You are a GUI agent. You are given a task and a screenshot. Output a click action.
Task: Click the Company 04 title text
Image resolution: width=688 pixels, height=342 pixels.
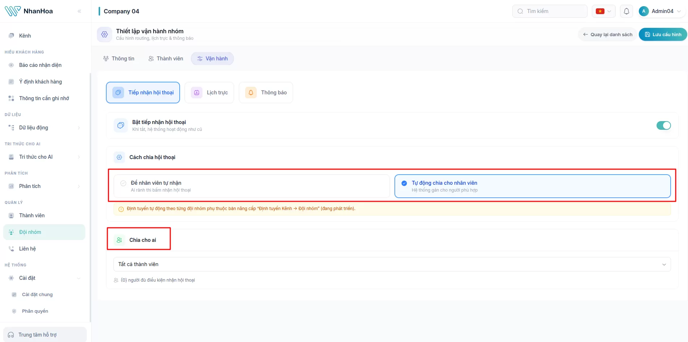[x=121, y=11]
